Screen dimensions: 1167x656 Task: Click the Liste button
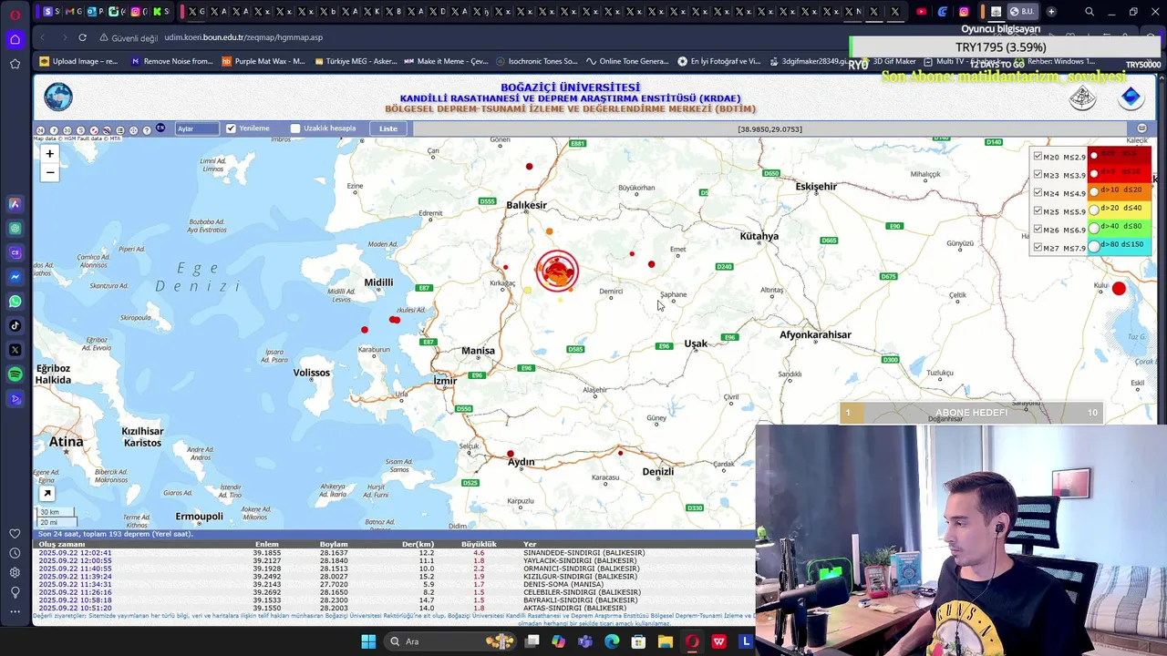pos(388,128)
